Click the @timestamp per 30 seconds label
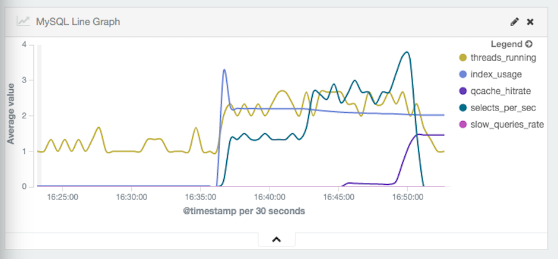The height and width of the screenshot is (259, 558). click(244, 211)
